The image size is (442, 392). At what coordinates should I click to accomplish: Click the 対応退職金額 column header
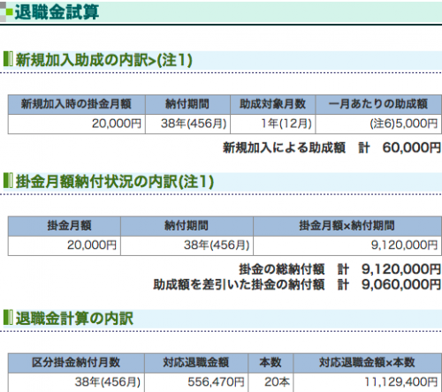pos(196,363)
